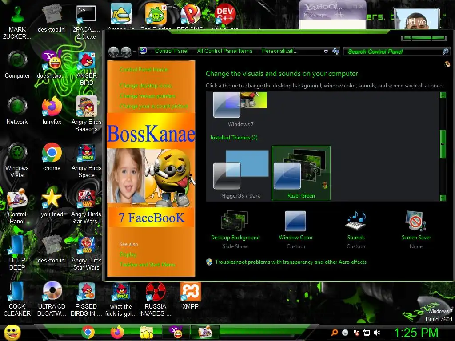This screenshot has width=455, height=341.
Task: Expand the address bar history dropdown
Action: tap(326, 52)
